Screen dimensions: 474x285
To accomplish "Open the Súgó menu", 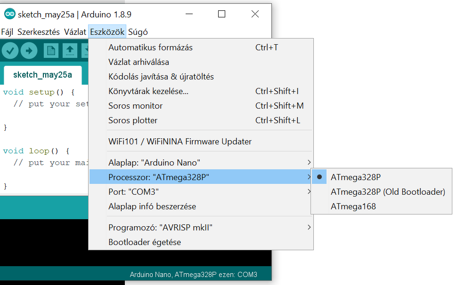I will tap(138, 32).
